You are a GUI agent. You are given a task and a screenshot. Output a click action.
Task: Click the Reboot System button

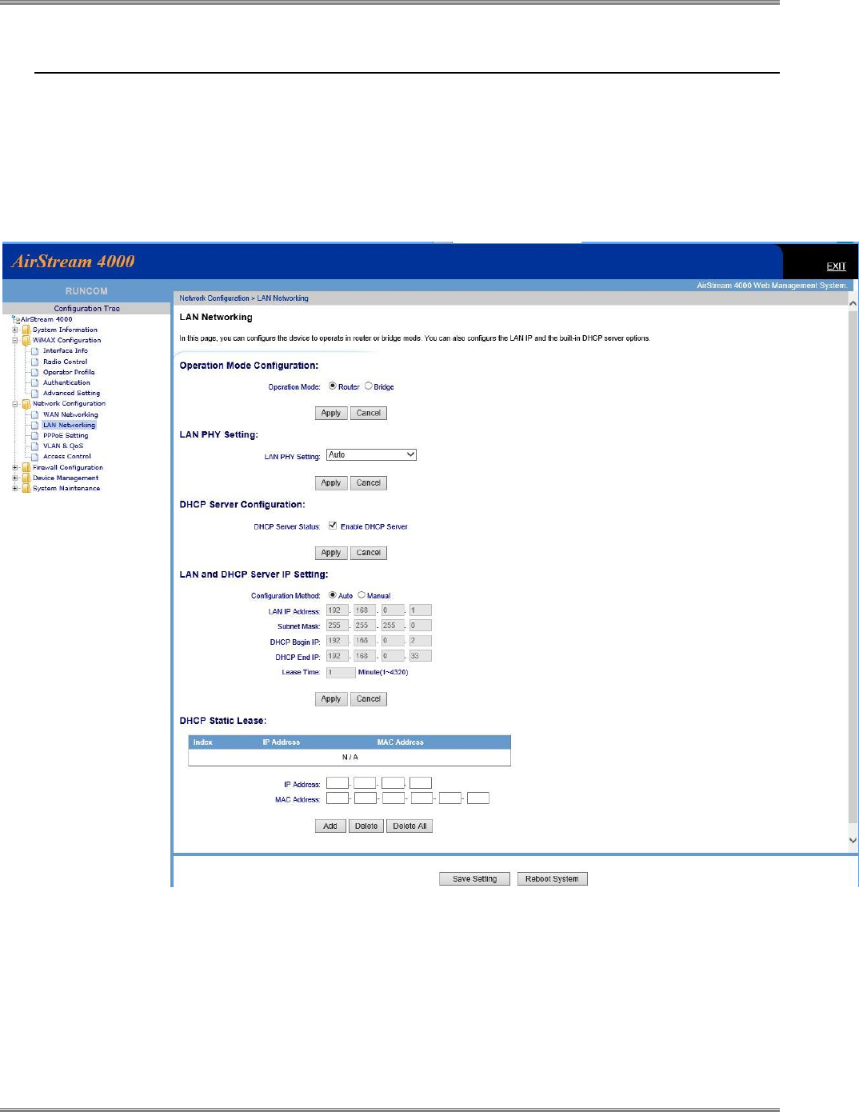(x=552, y=878)
